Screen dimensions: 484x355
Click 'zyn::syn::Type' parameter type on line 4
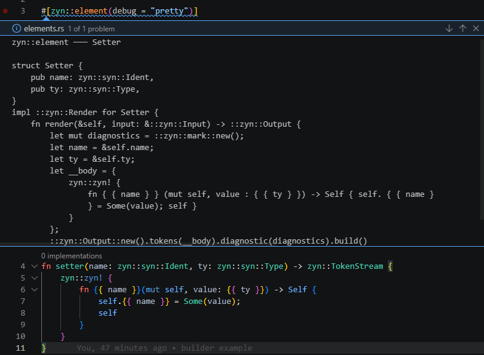[x=250, y=266]
